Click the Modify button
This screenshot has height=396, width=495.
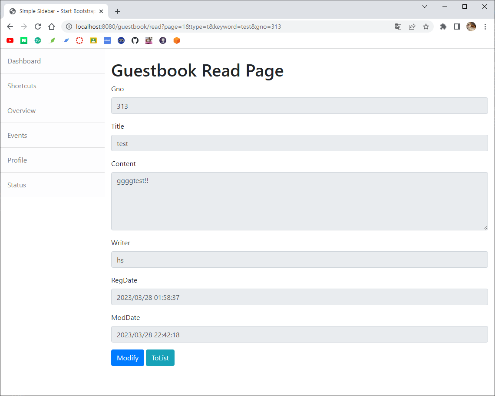point(128,358)
